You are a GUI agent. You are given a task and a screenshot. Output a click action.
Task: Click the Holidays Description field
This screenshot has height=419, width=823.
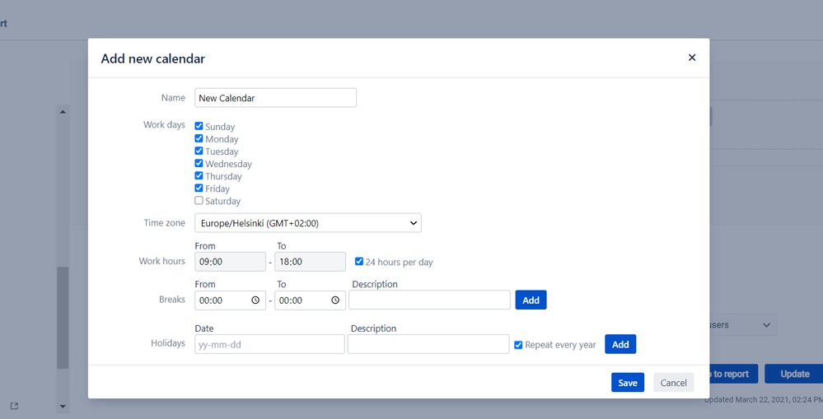428,344
